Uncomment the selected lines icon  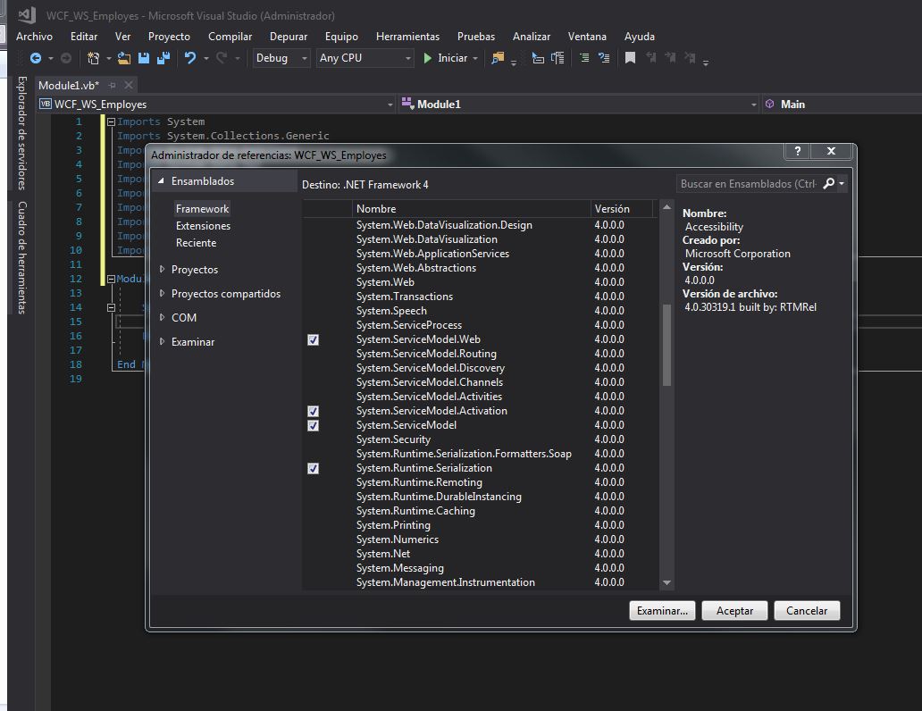point(604,58)
